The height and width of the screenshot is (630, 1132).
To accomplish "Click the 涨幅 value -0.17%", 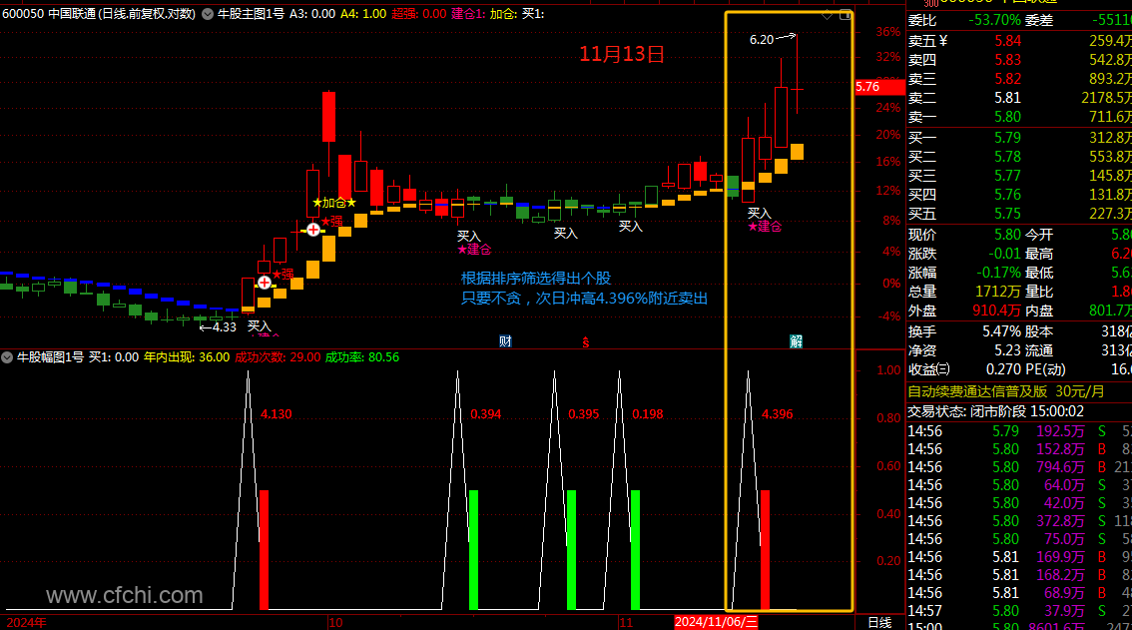I will pyautogui.click(x=998, y=273).
